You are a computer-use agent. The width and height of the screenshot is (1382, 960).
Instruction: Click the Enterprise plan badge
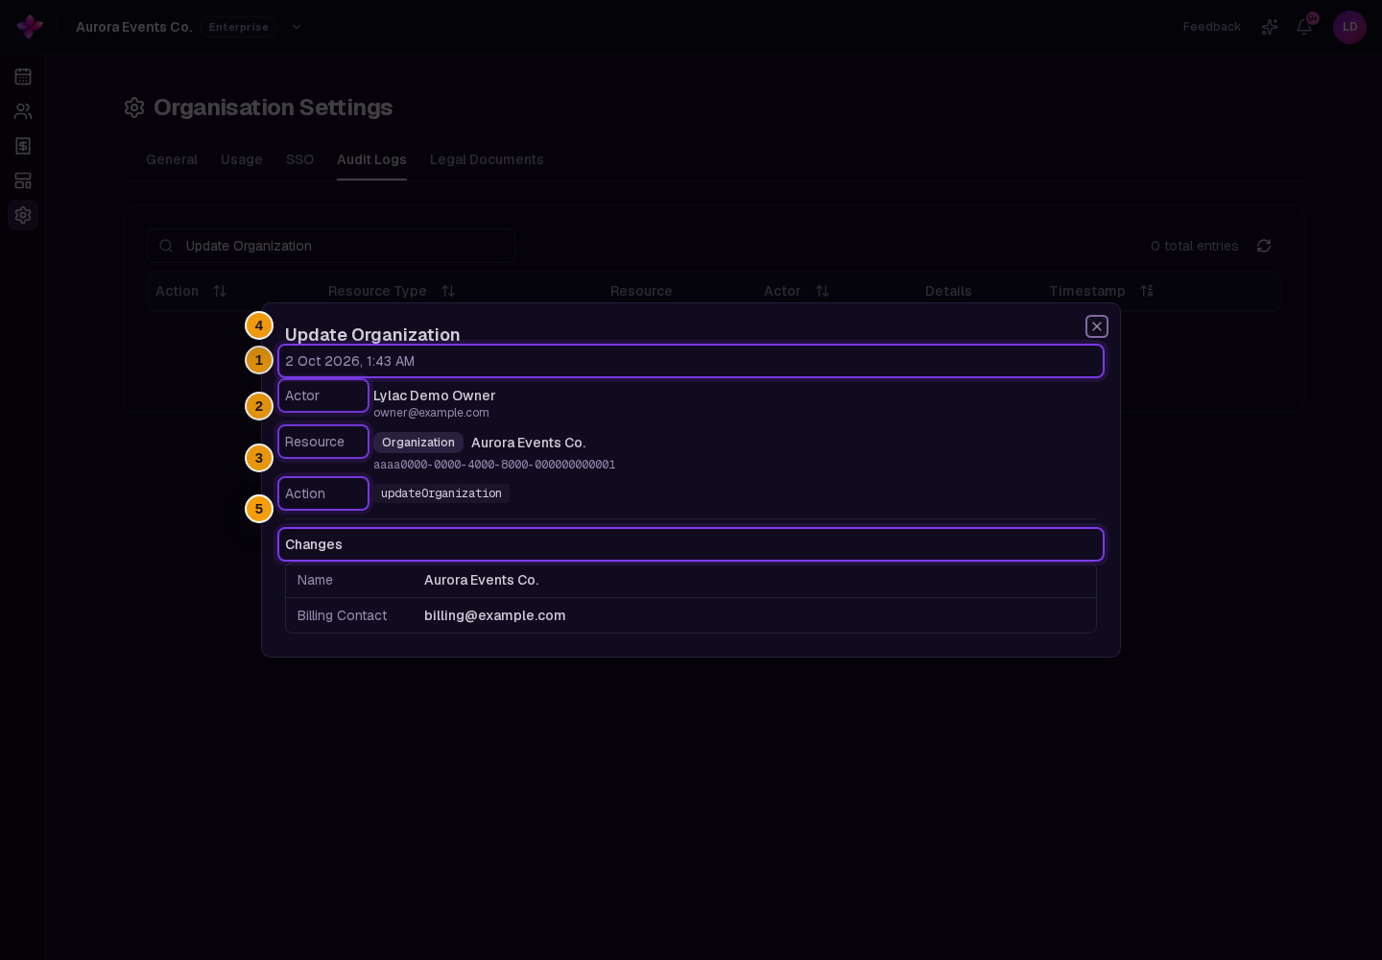click(239, 27)
